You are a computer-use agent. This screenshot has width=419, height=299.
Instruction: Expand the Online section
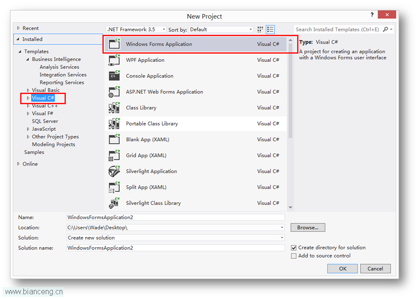coord(18,164)
